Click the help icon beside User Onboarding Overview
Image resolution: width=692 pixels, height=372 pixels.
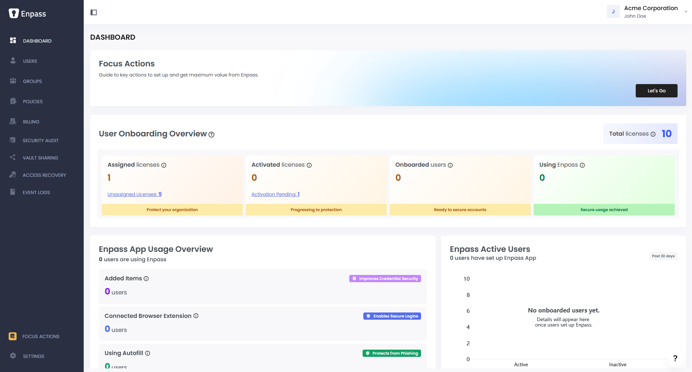coord(212,135)
